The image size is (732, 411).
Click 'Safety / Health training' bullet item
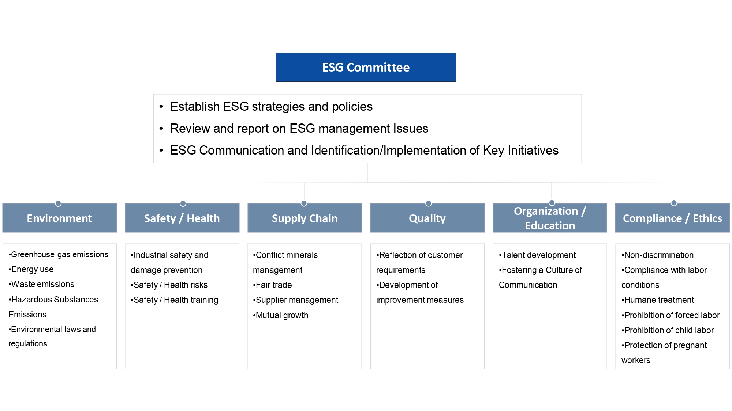(x=176, y=300)
